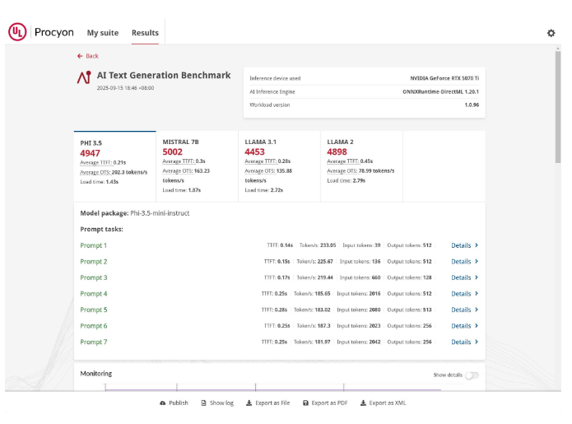Switch to the Results tab
This screenshot has height=424, width=572.
(145, 33)
